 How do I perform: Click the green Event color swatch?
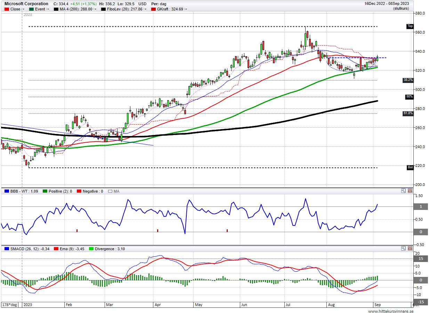pyautogui.click(x=31, y=9)
